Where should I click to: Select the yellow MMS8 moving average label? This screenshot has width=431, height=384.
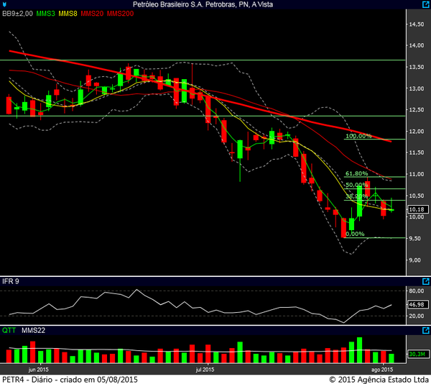68,14
